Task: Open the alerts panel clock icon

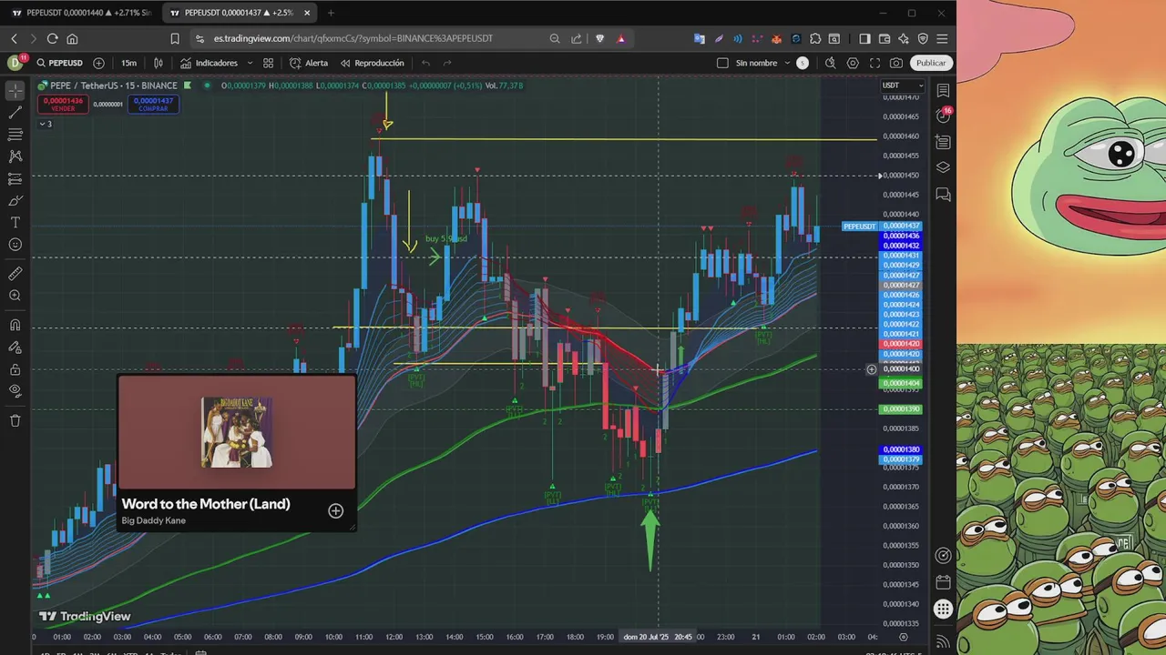Action: (x=943, y=116)
